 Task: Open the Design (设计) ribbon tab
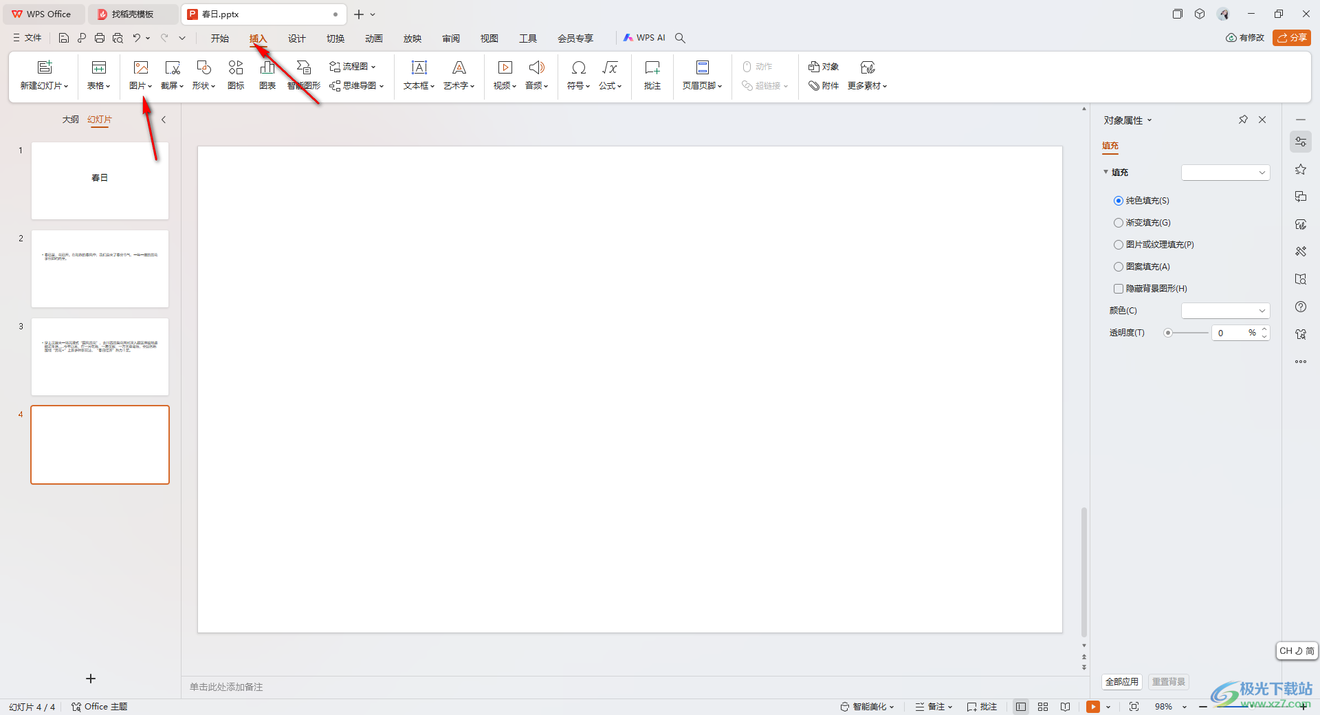click(x=297, y=38)
